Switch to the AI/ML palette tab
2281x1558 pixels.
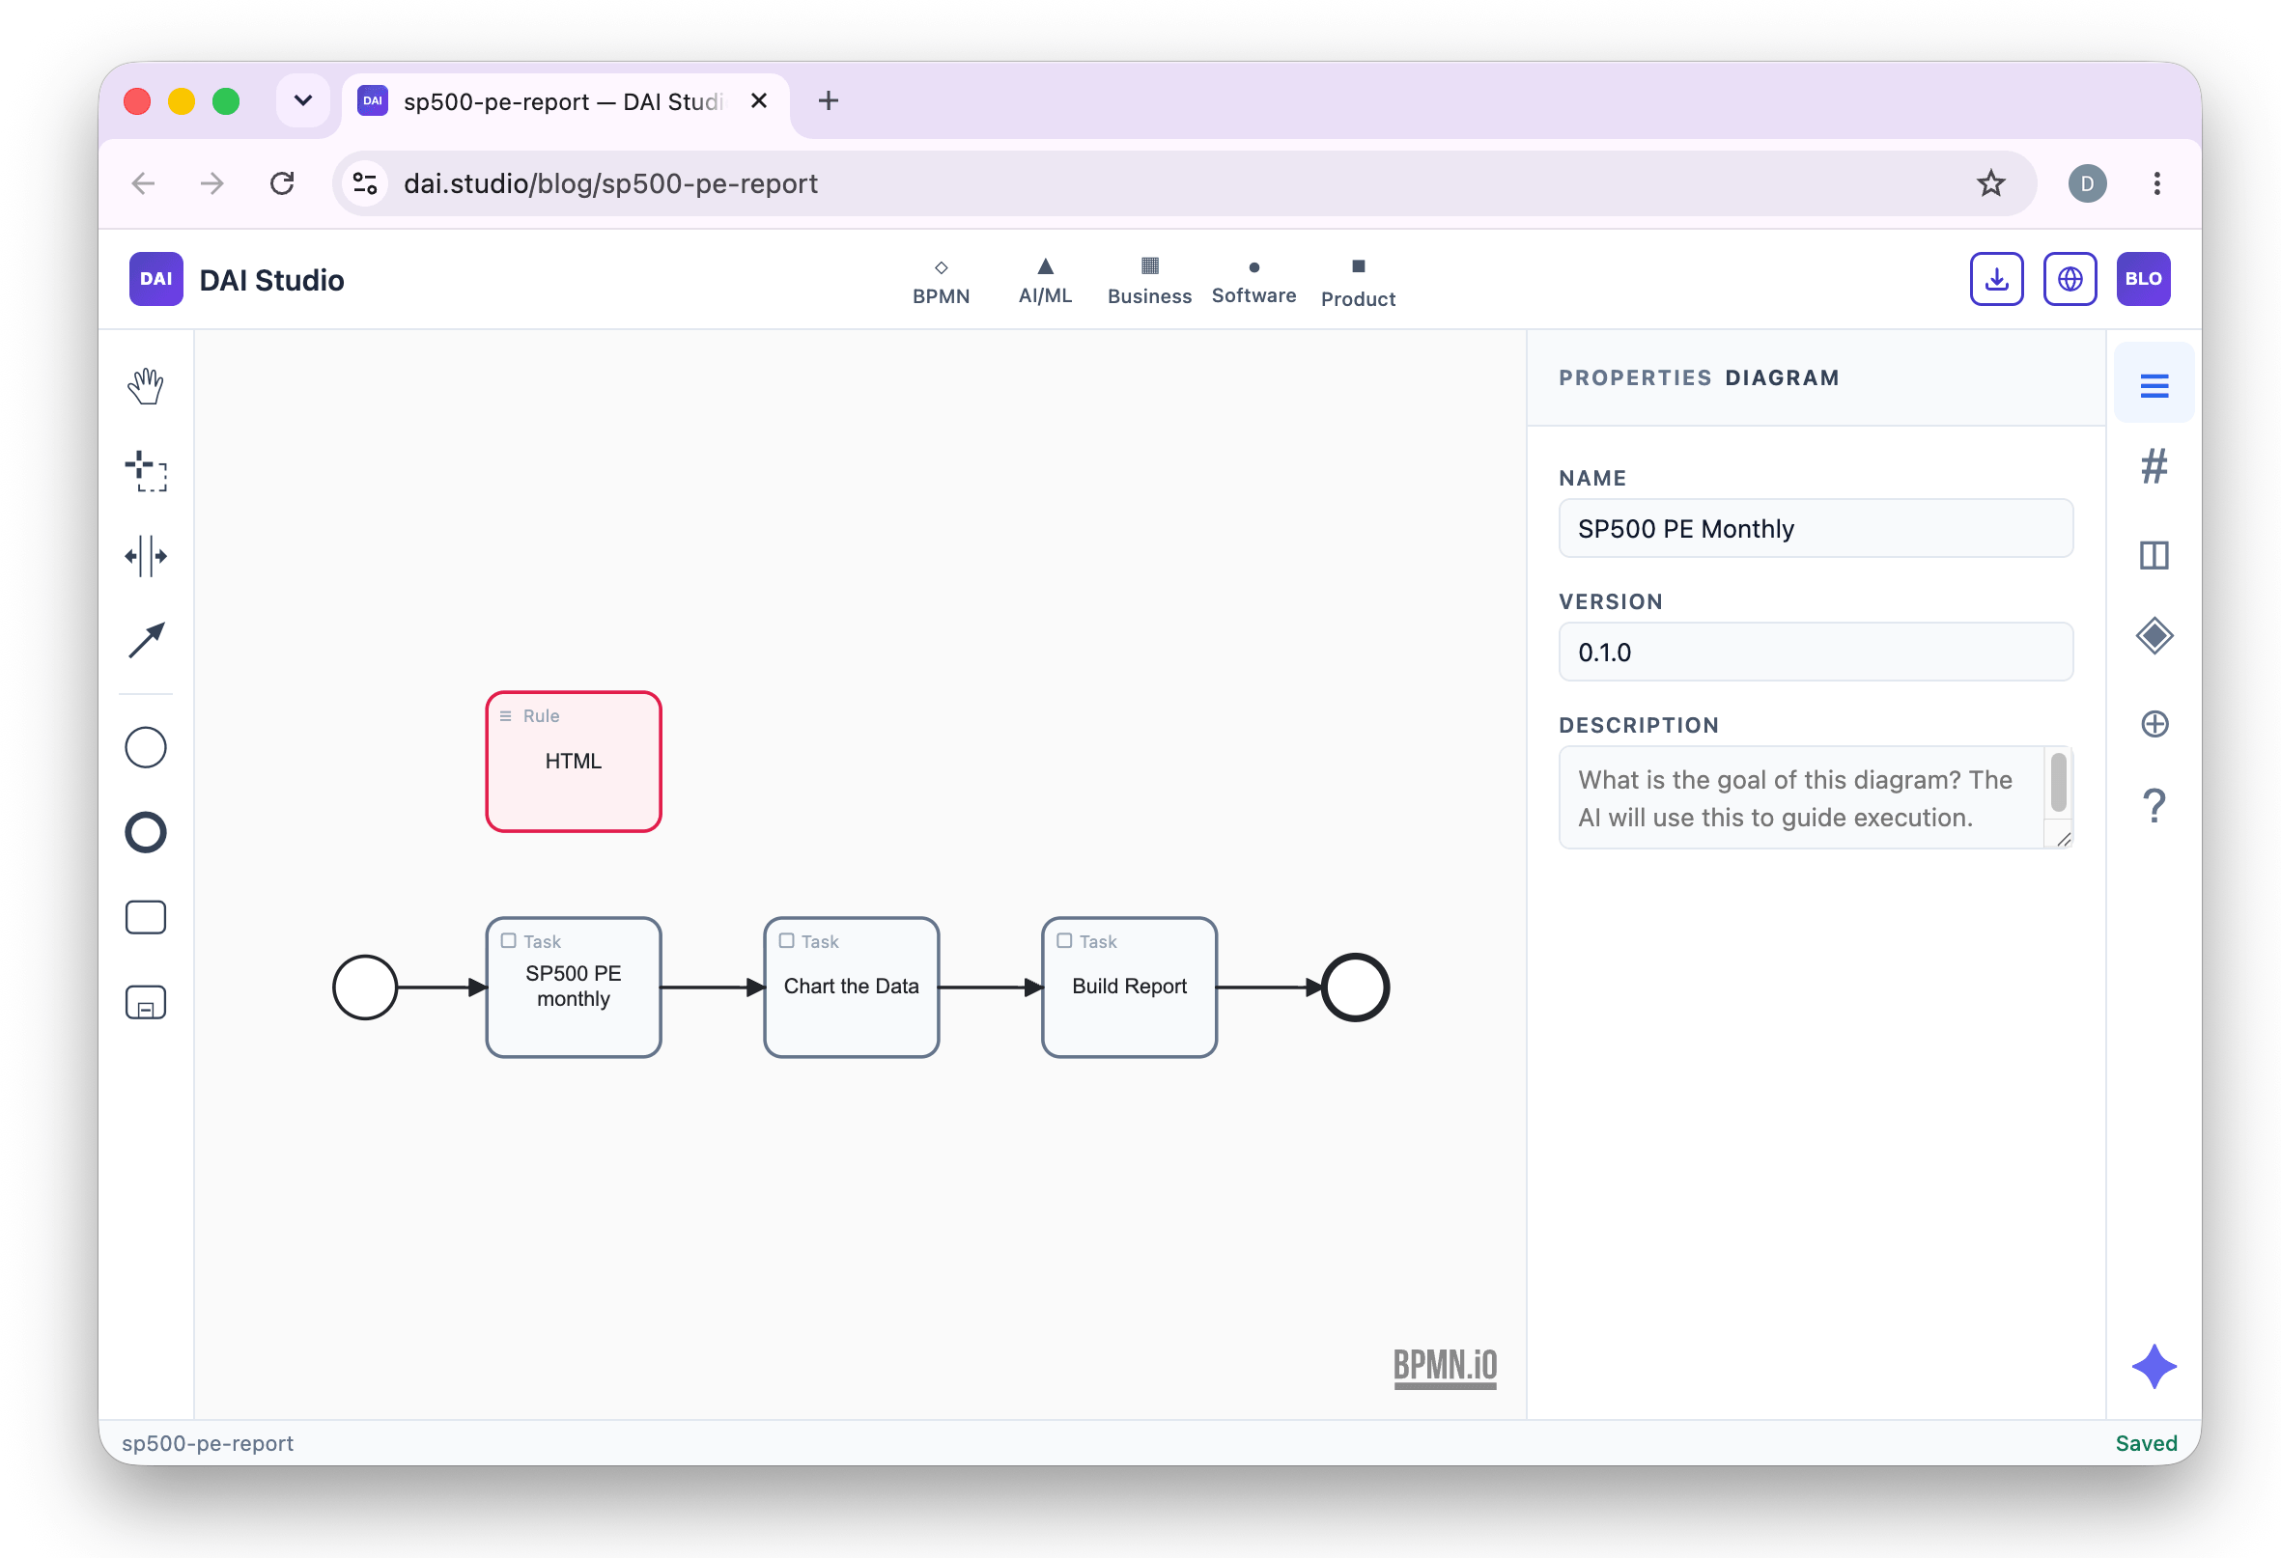click(x=1044, y=283)
